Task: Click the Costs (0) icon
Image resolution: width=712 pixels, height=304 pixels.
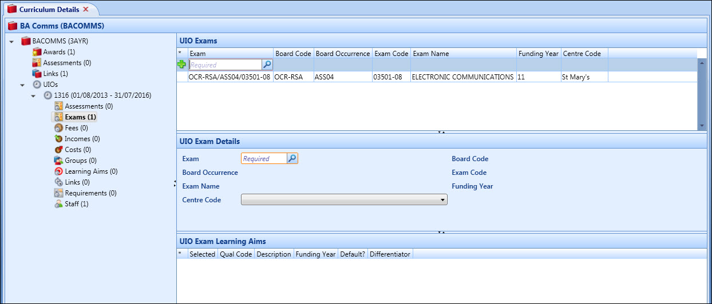Action: 58,150
